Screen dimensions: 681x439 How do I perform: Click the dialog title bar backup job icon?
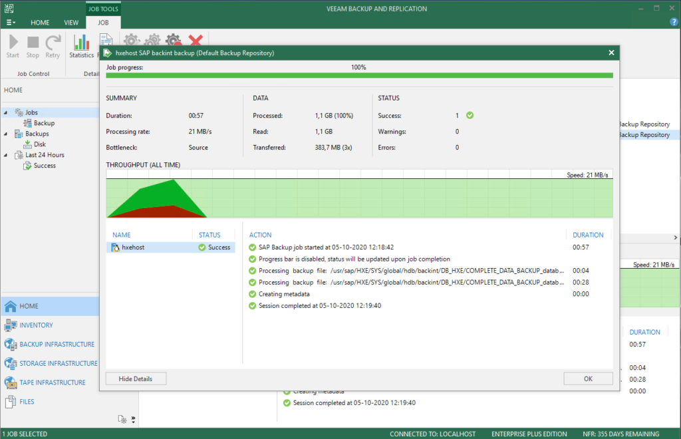(108, 53)
